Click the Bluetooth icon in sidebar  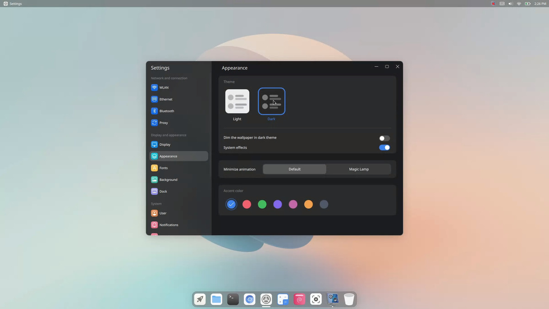click(154, 111)
